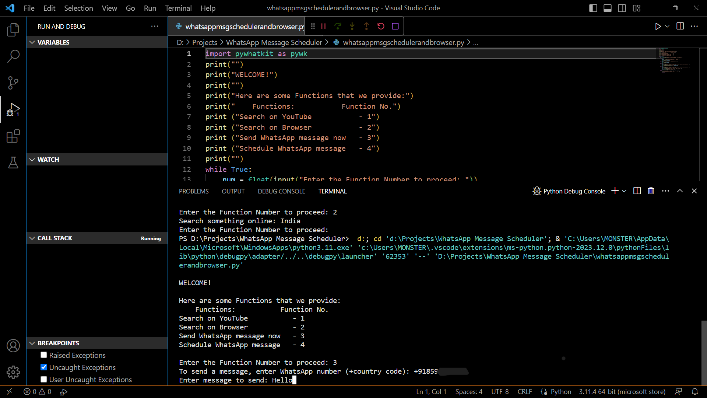Enable the Raised Exceptions breakpoint

tap(43, 355)
